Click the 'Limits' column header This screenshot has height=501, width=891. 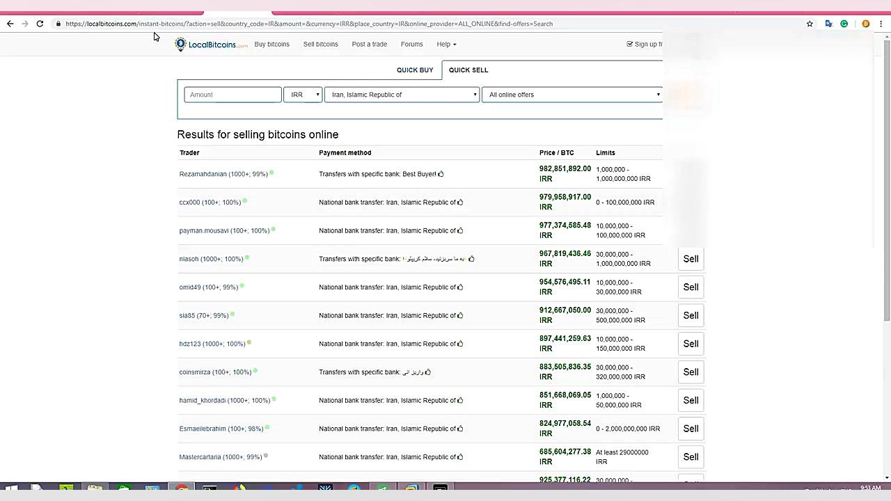[x=606, y=153]
